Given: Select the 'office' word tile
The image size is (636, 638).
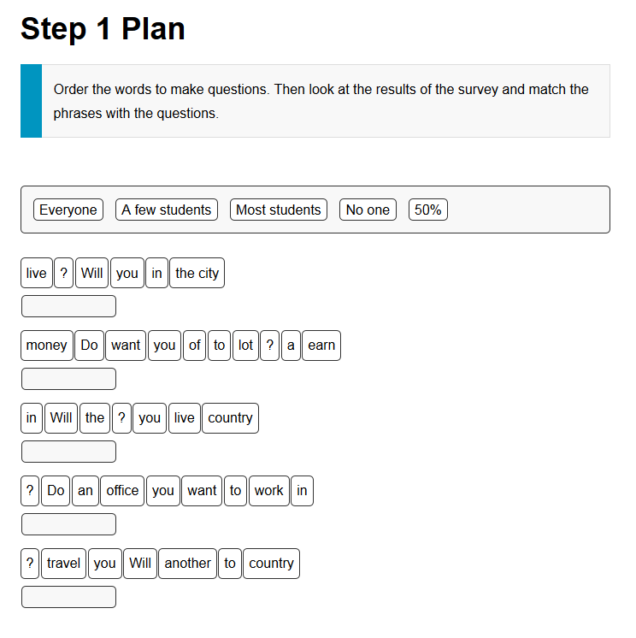Looking at the screenshot, I should [122, 491].
